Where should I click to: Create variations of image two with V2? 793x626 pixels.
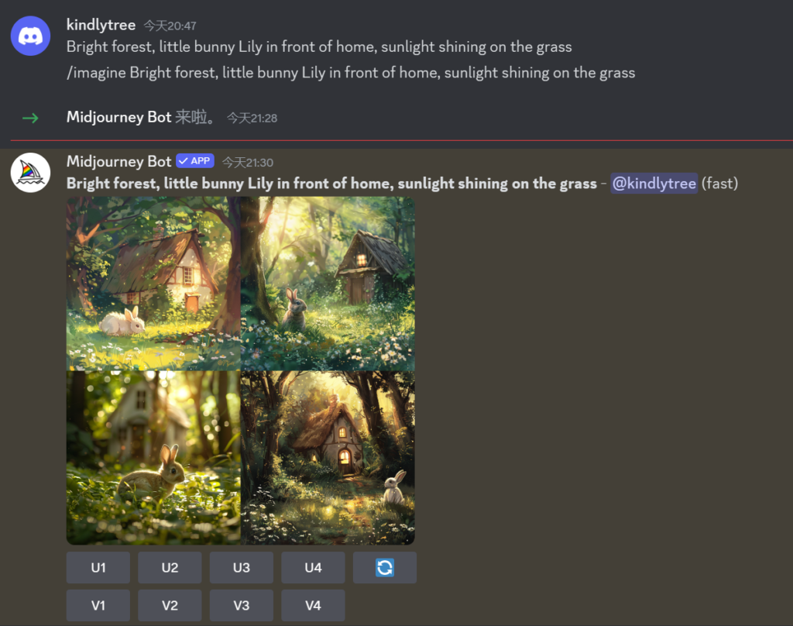tap(170, 605)
